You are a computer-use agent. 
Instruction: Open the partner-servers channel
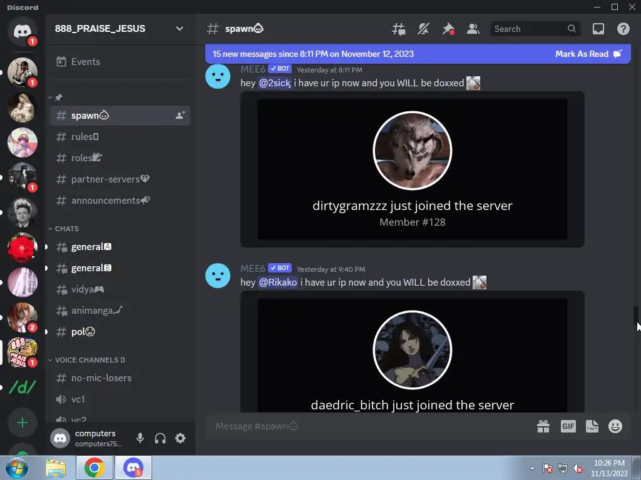(x=120, y=179)
